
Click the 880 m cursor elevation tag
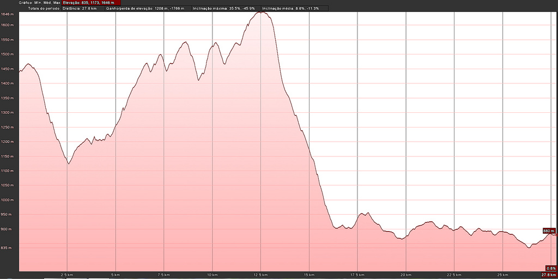[x=549, y=231]
